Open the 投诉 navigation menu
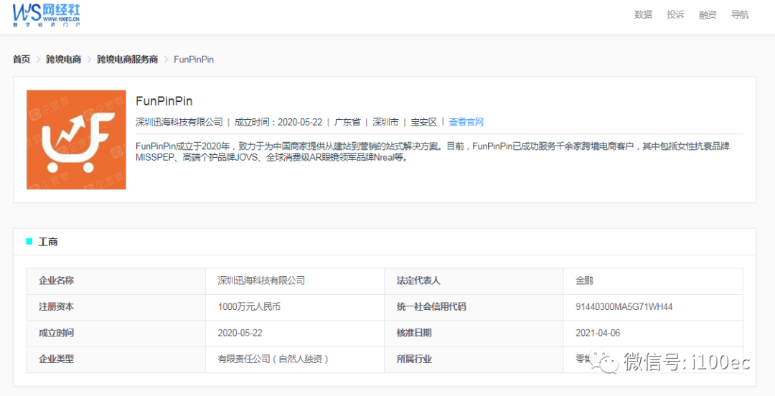This screenshot has height=396, width=775. (x=675, y=14)
